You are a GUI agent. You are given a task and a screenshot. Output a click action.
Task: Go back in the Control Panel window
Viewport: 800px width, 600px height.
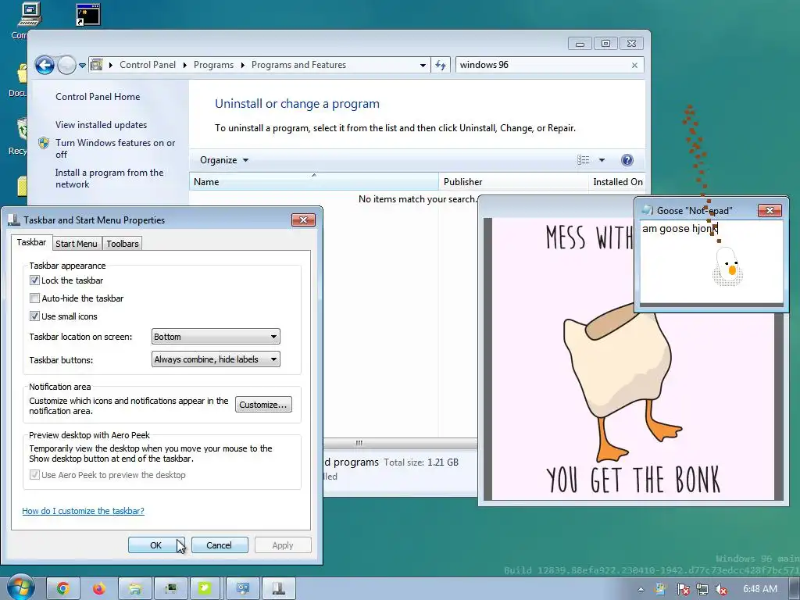tap(45, 65)
